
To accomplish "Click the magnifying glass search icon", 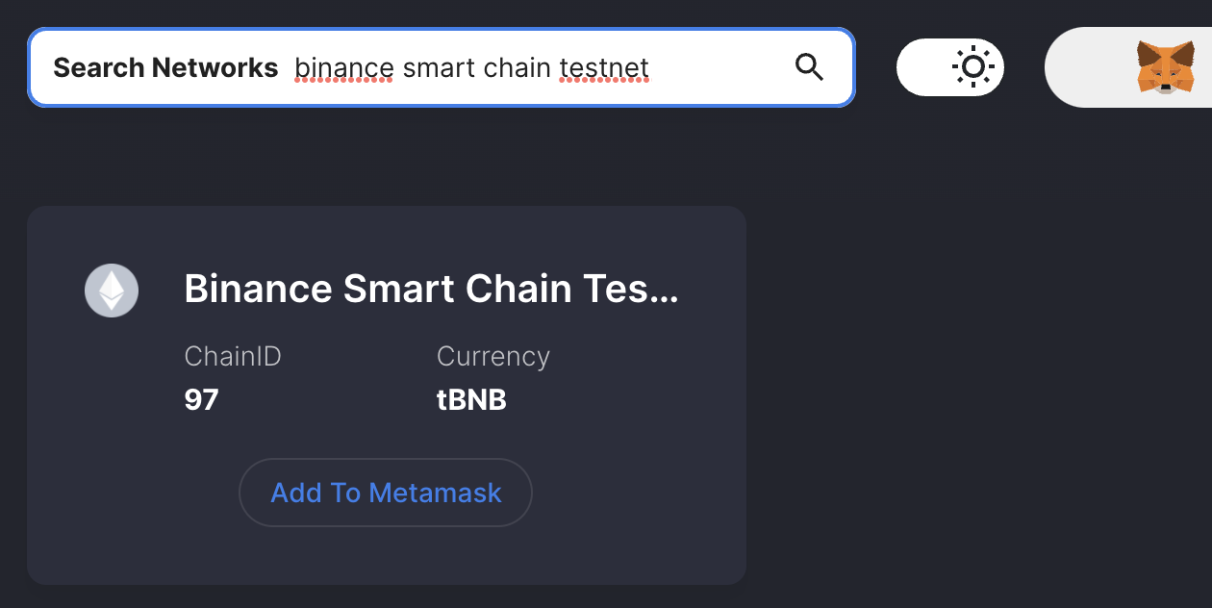I will (809, 67).
